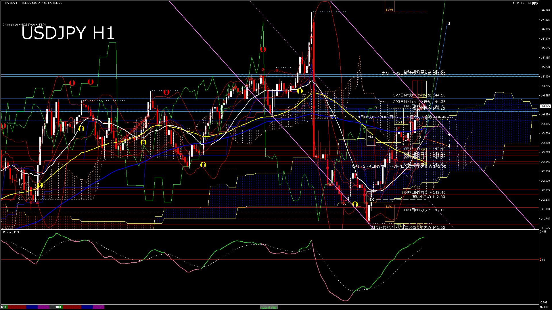The height and width of the screenshot is (310, 552).
Task: Select the YDO marker box on the chart
Action: click(371, 199)
